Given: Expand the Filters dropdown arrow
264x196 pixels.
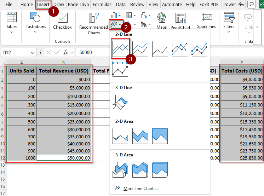Looking at the screenshot, I should 229,32.
